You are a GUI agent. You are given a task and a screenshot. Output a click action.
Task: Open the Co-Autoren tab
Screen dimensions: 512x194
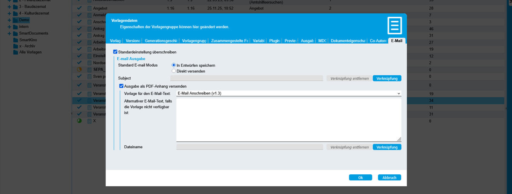coord(378,41)
